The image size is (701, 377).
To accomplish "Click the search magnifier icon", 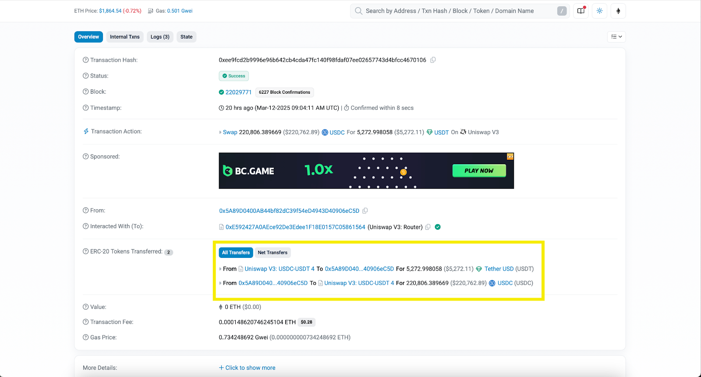I will click(x=358, y=11).
